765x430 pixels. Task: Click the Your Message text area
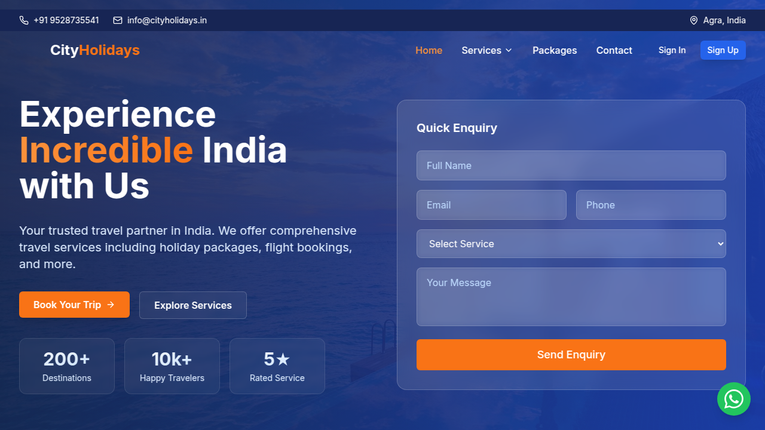click(x=571, y=297)
